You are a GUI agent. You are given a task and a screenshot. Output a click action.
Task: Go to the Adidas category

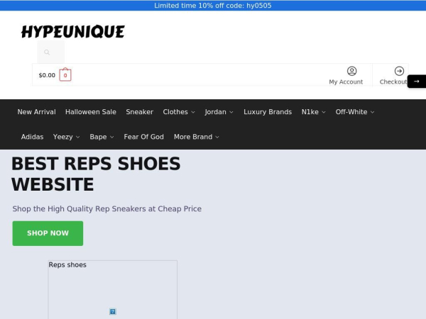(x=33, y=137)
